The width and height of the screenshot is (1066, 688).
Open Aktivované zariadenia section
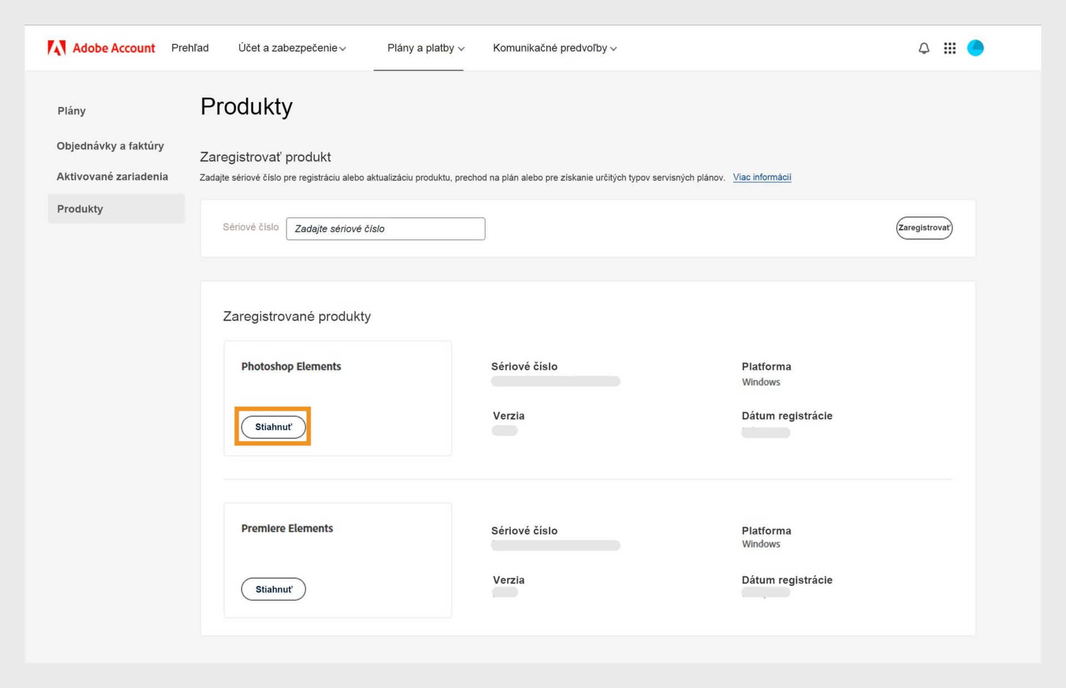[112, 176]
